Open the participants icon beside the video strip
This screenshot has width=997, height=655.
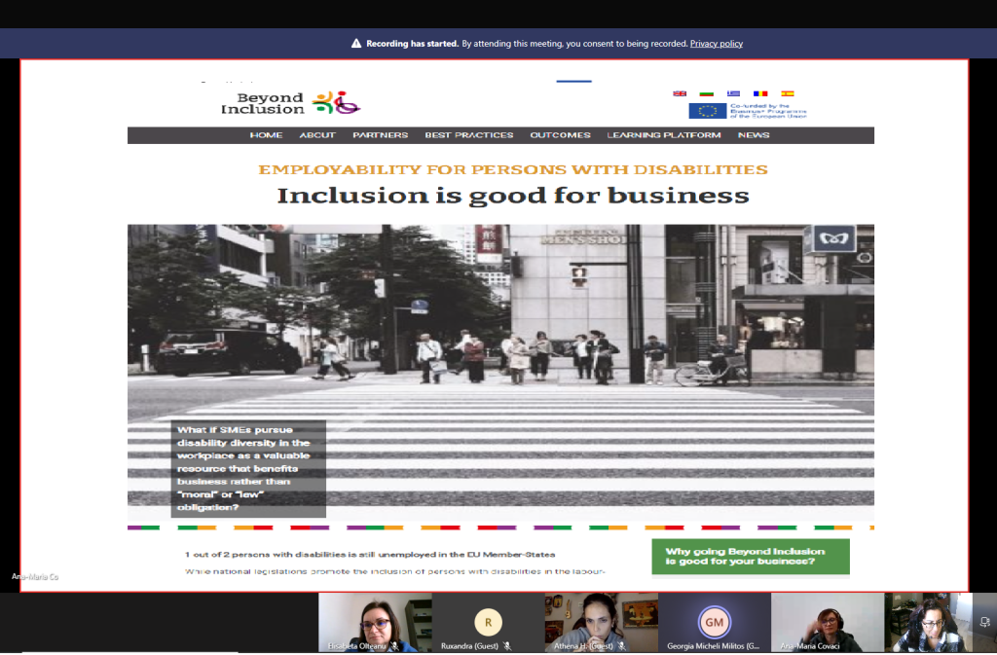[x=984, y=622]
